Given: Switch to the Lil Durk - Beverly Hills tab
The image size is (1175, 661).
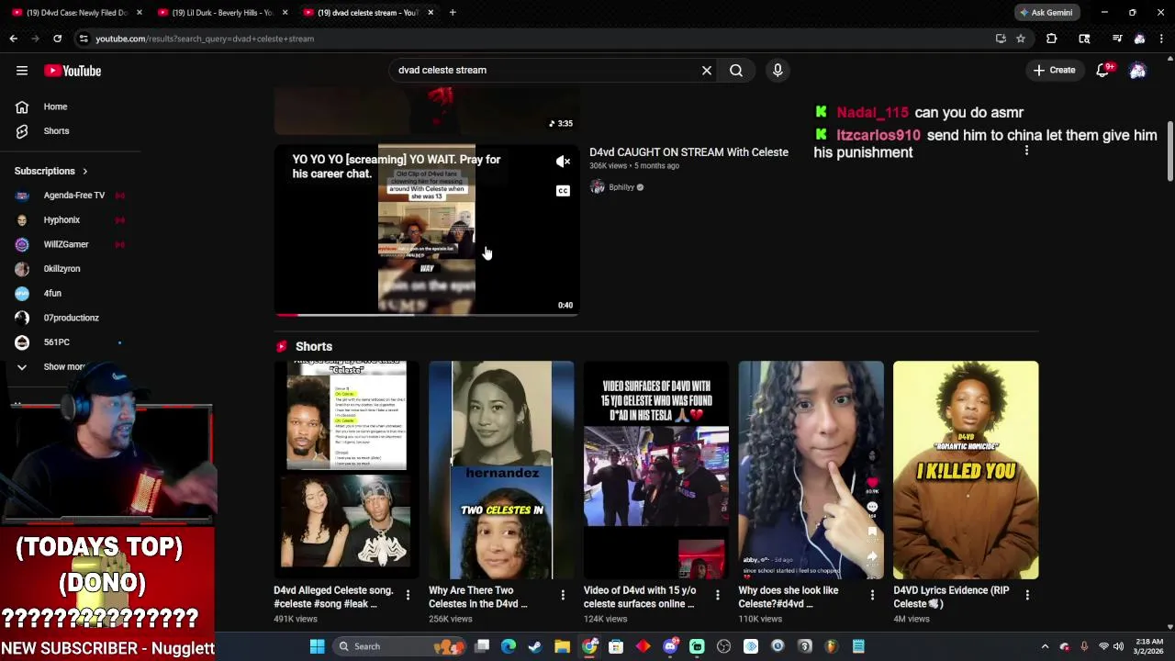Looking at the screenshot, I should 223,12.
